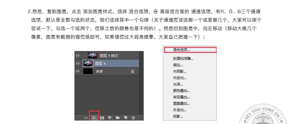Screen dimensions: 292x124
Task: Choose 投影... from the menu
Action: 178,116
